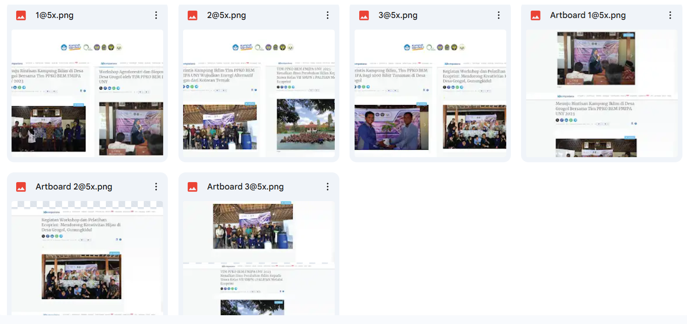
Task: Select the 3@5x.png preview thumbnail
Action: (x=430, y=93)
